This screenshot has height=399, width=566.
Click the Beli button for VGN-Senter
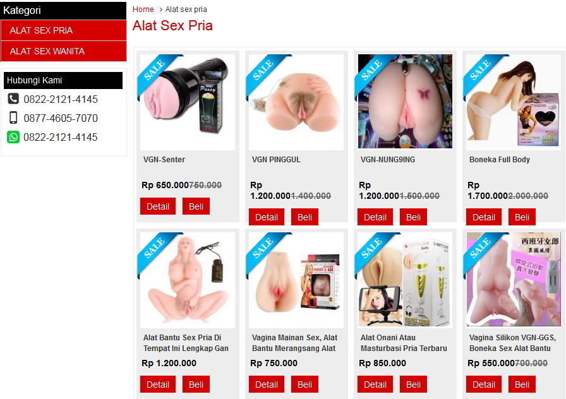[196, 206]
